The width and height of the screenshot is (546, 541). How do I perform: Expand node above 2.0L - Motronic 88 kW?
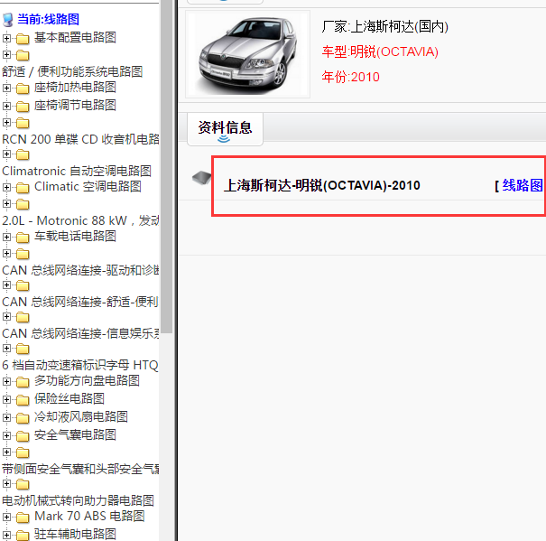(x=6, y=203)
